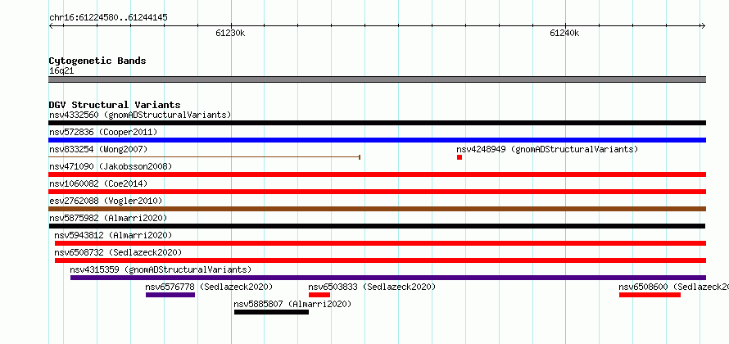The height and width of the screenshot is (344, 729).
Task: Open the nsv1060082 (Coe2014) label
Action: [98, 183]
